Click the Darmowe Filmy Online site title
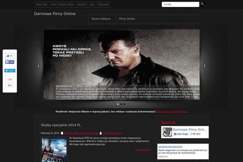This screenshot has height=162, width=243. (x=55, y=14)
